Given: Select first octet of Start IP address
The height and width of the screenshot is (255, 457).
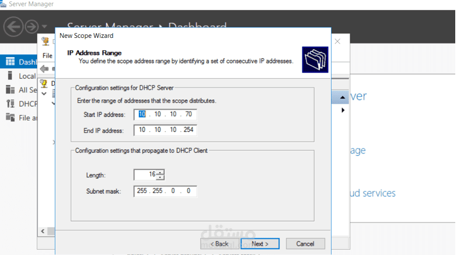Looking at the screenshot, I should tap(142, 114).
